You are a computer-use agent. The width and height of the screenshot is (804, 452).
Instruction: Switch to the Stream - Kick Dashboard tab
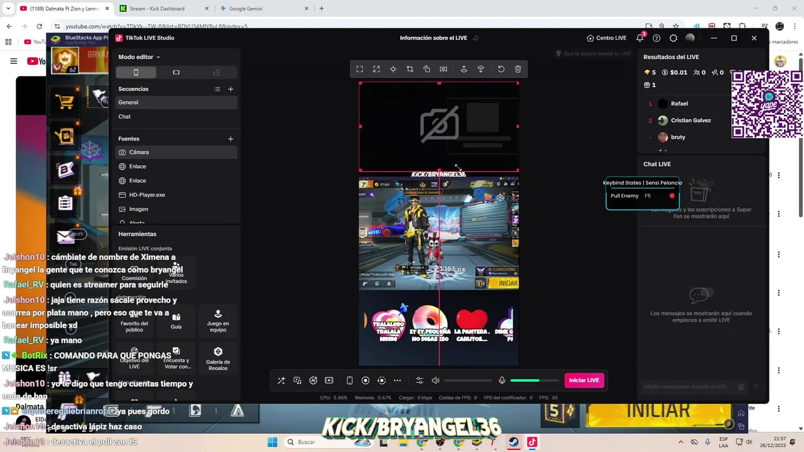pos(163,9)
